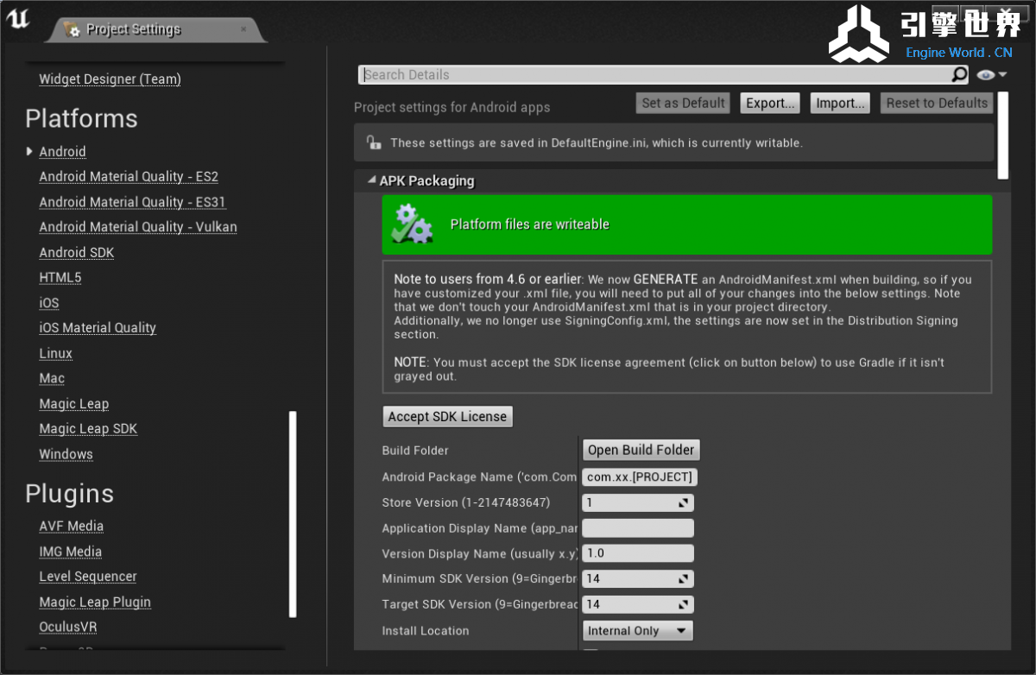The image size is (1036, 675).
Task: Click the Unreal Engine logo icon
Action: [x=18, y=20]
